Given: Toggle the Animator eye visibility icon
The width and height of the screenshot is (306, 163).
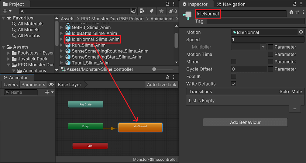Looking at the screenshot, I should (51, 84).
